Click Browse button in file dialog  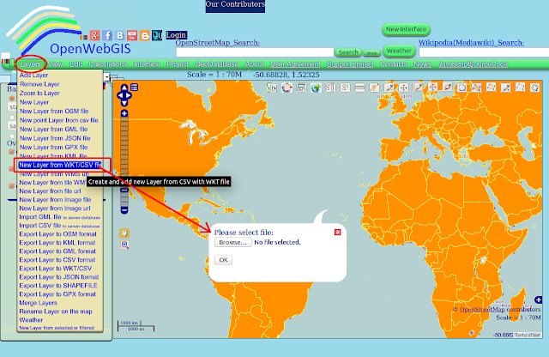click(232, 243)
